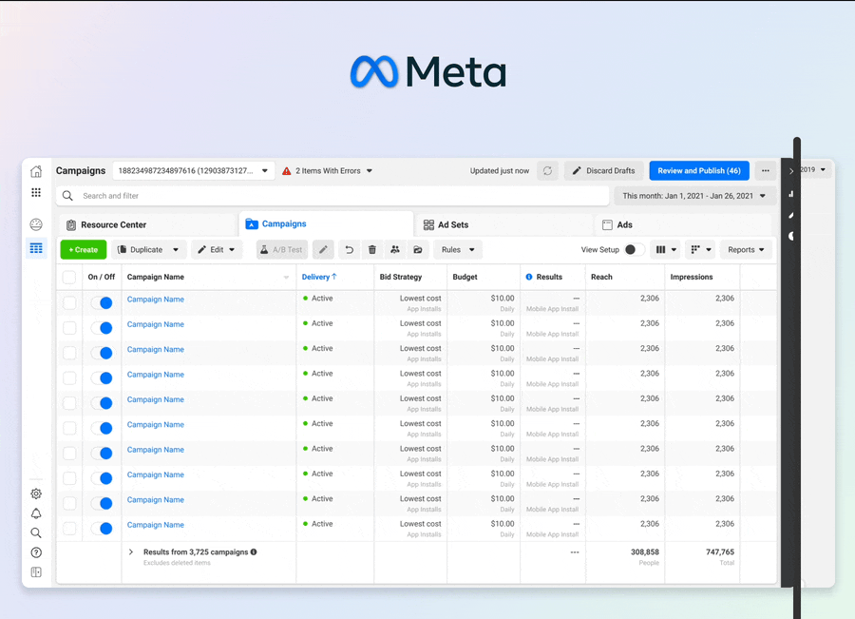Open the Rules dropdown

tap(458, 249)
